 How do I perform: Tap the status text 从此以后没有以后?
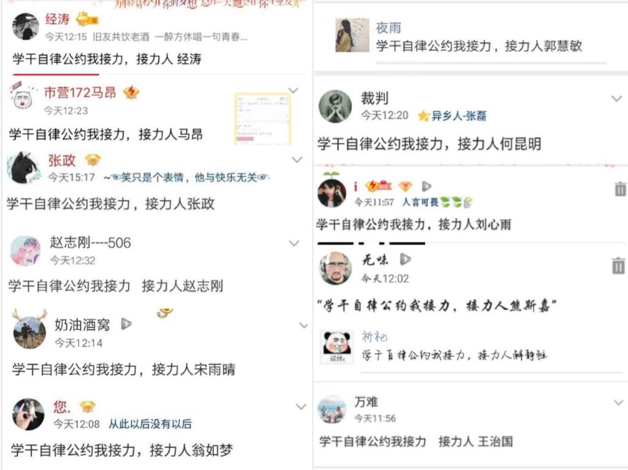click(150, 424)
